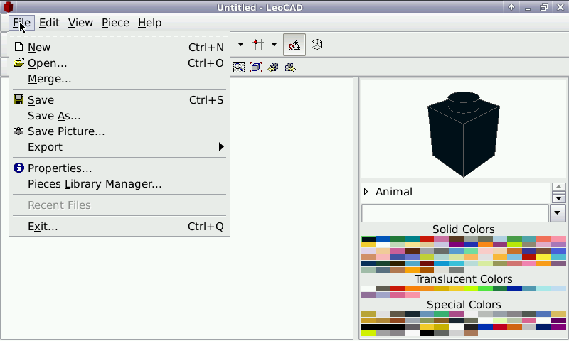Expand the Animal parts category
569x341 pixels.
tap(366, 192)
